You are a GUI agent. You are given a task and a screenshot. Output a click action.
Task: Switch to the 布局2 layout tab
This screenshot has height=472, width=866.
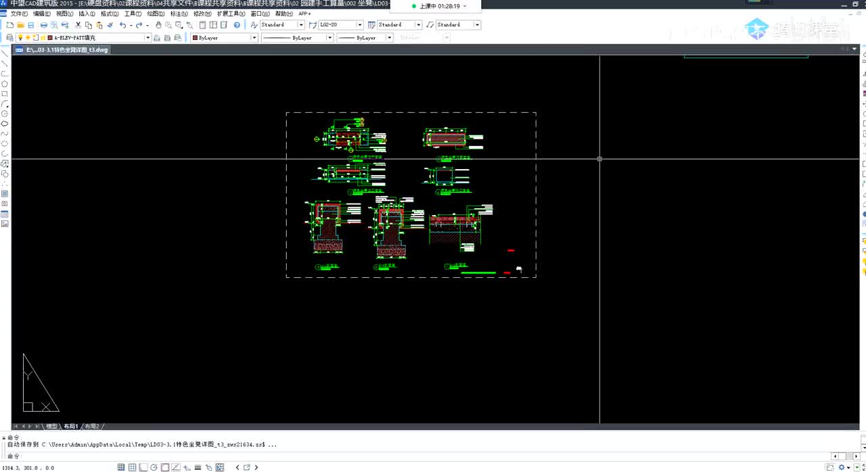pyautogui.click(x=92, y=427)
